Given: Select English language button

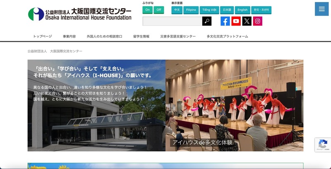Looking at the screenshot, I should point(242,10).
